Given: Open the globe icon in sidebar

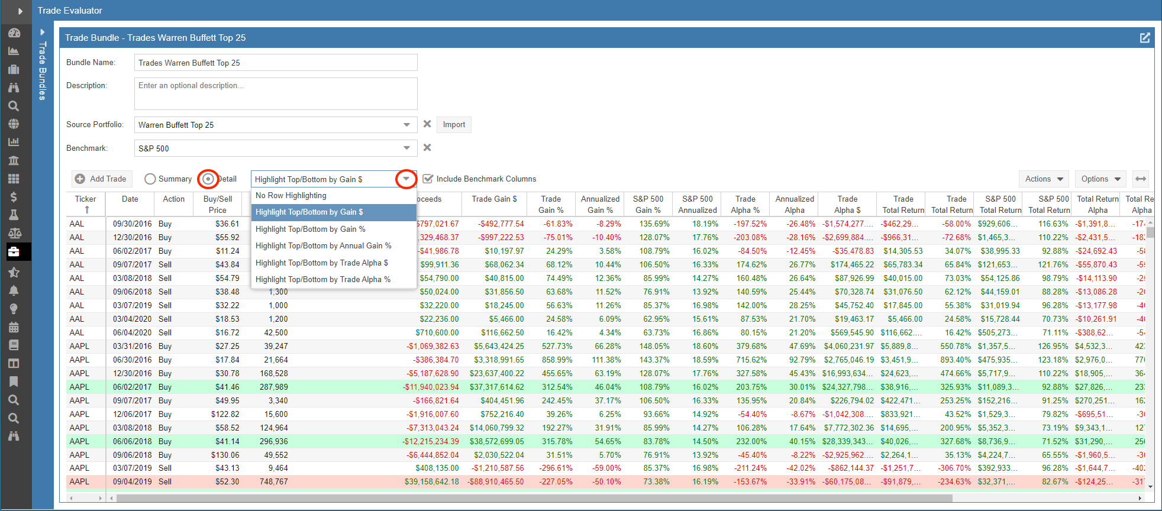Looking at the screenshot, I should (x=14, y=124).
